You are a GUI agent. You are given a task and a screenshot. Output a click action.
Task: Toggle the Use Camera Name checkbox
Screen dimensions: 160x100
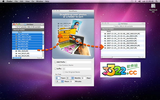[x=58, y=65]
